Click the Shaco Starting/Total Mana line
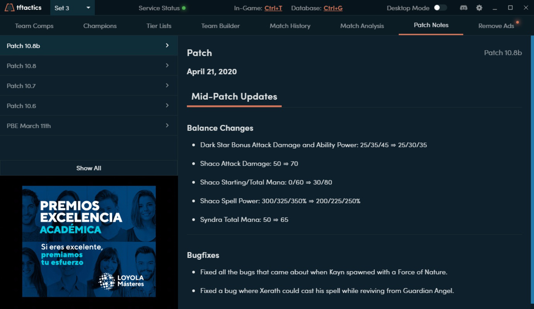Screen dimensions: 534x309 point(266,182)
